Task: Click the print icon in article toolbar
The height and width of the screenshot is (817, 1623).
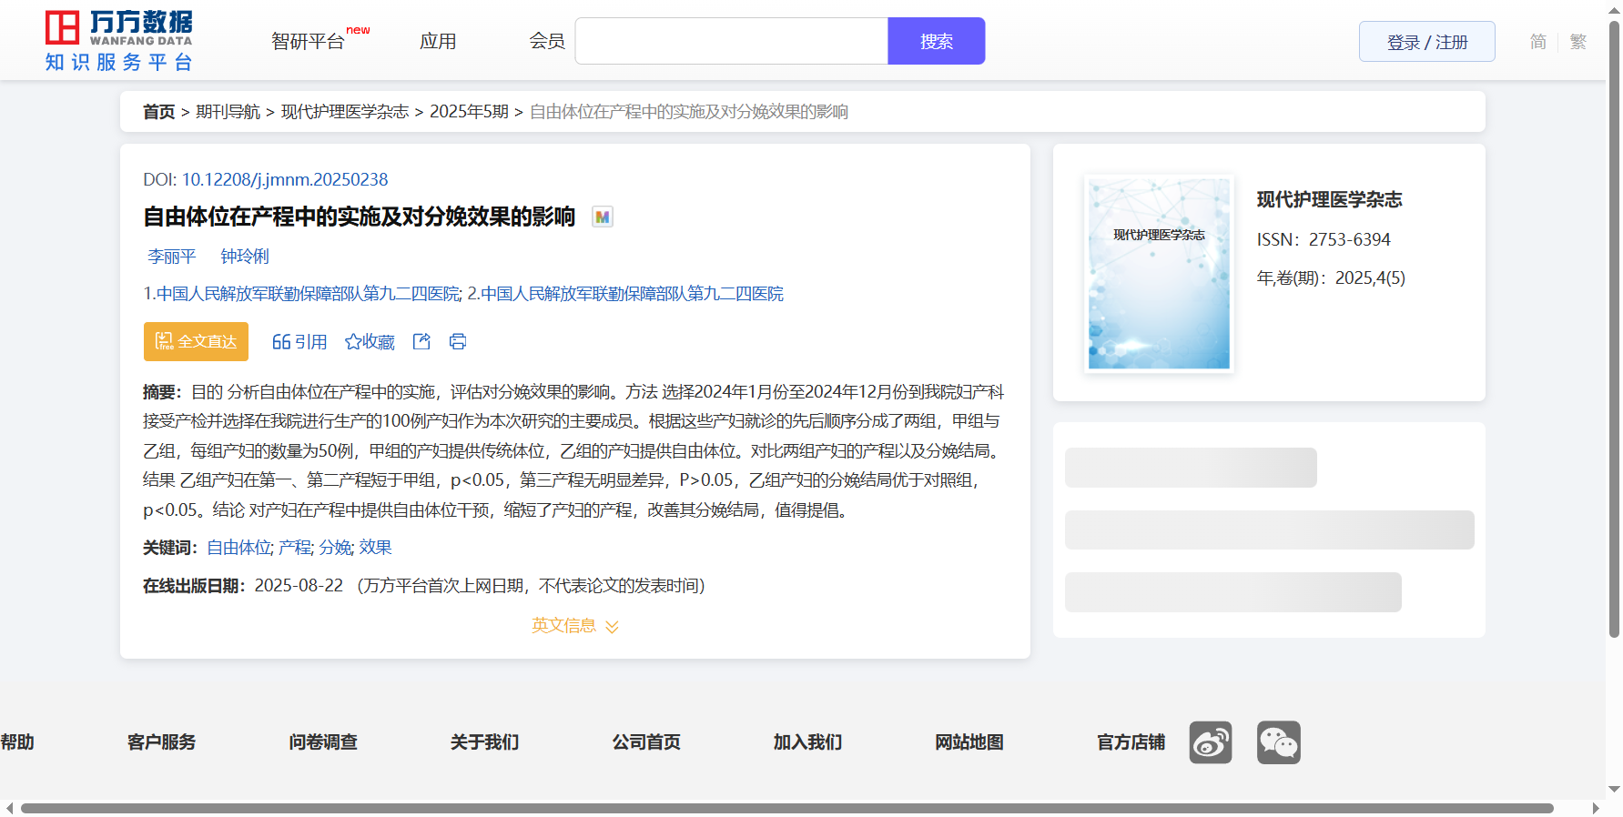Action: click(458, 341)
